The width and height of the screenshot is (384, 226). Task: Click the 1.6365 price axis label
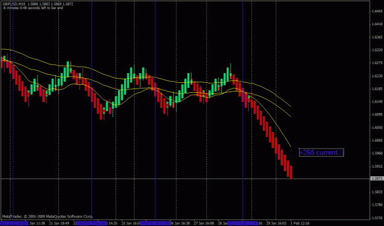click(377, 37)
